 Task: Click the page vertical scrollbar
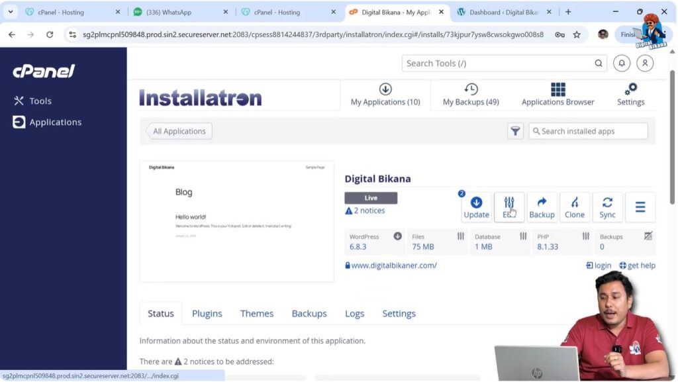(673, 137)
